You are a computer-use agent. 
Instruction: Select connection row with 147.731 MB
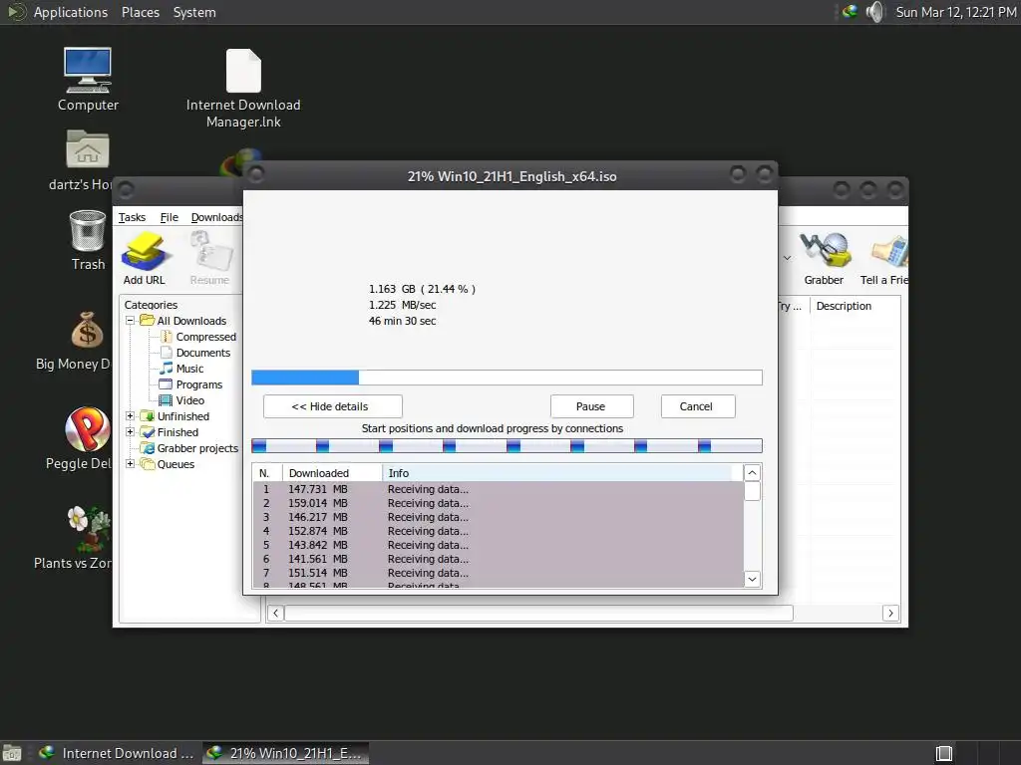point(499,489)
